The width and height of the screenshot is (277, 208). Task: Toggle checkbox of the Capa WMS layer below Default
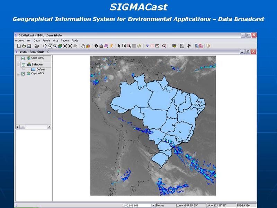pos(23,74)
